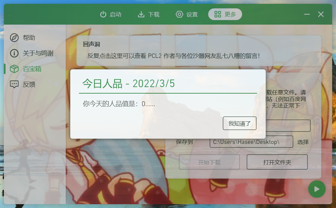
Task: Click the chat bubble icon for 反馈
Action: click(14, 84)
